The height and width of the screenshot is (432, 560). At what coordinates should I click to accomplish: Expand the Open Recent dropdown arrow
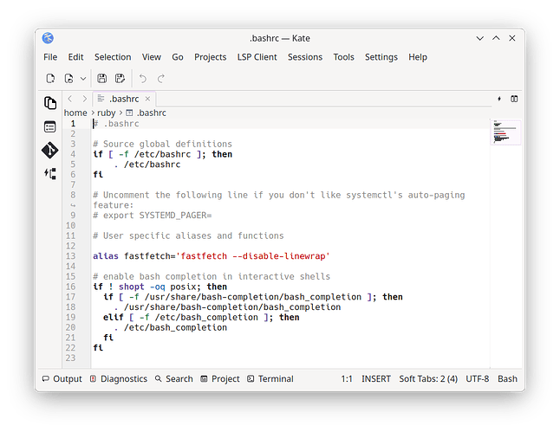[x=83, y=79]
